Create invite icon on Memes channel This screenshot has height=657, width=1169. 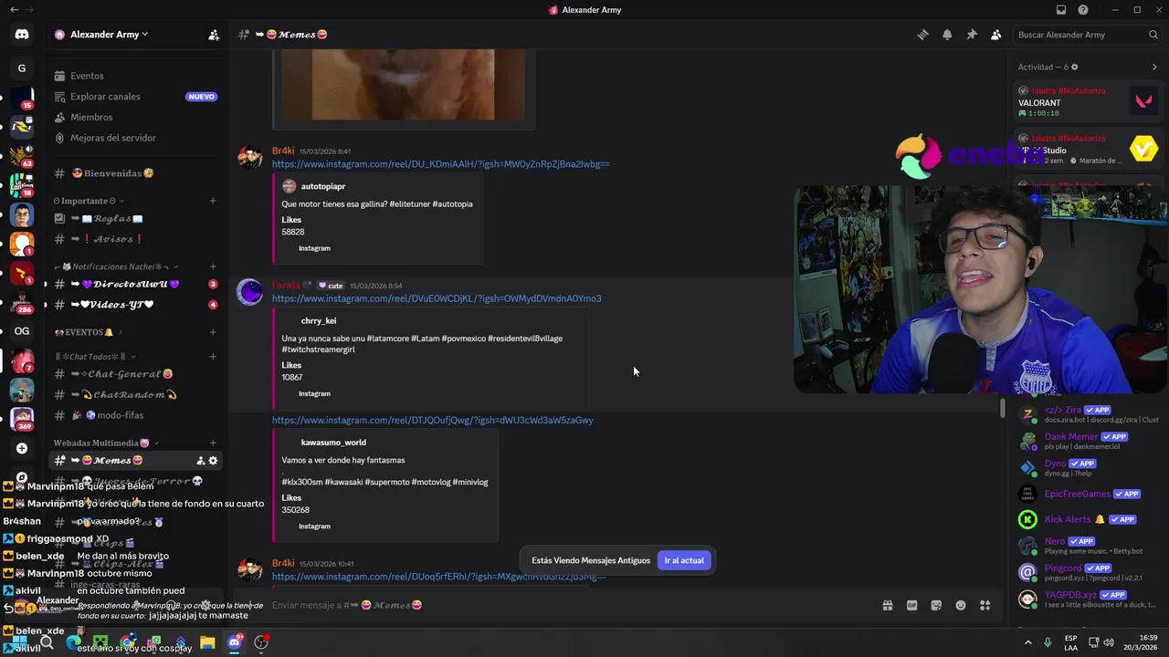coord(200,461)
